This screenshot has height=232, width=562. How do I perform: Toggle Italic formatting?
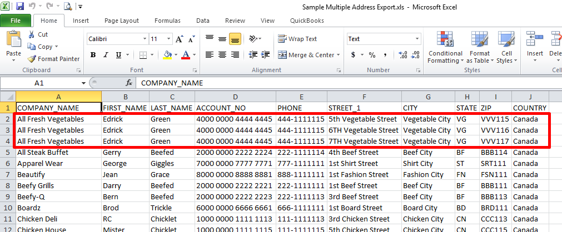click(105, 55)
